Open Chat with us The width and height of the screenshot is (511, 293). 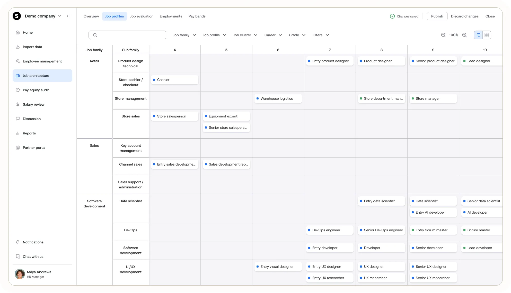33,257
